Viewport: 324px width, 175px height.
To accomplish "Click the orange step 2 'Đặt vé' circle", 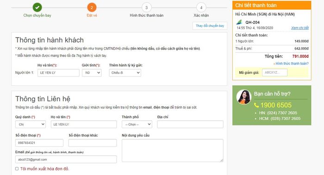I will [x=92, y=8].
